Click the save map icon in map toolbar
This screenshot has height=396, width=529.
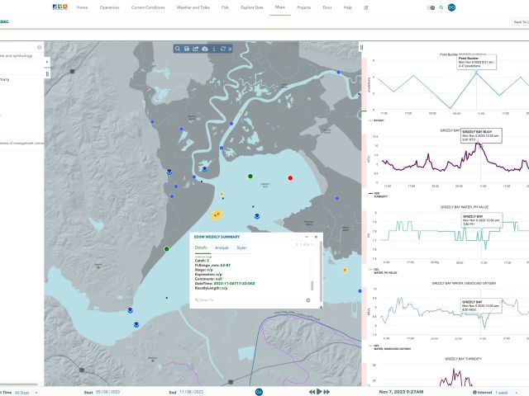coord(187,49)
